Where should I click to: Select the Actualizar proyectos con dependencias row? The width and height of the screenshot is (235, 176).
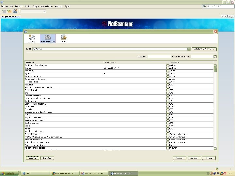119,87
